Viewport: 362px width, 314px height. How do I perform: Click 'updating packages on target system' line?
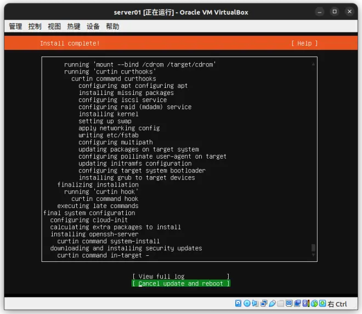[x=139, y=149]
